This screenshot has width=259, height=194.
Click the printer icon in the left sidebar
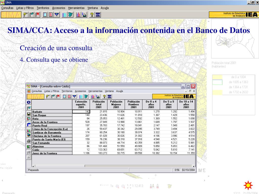click(x=29, y=141)
